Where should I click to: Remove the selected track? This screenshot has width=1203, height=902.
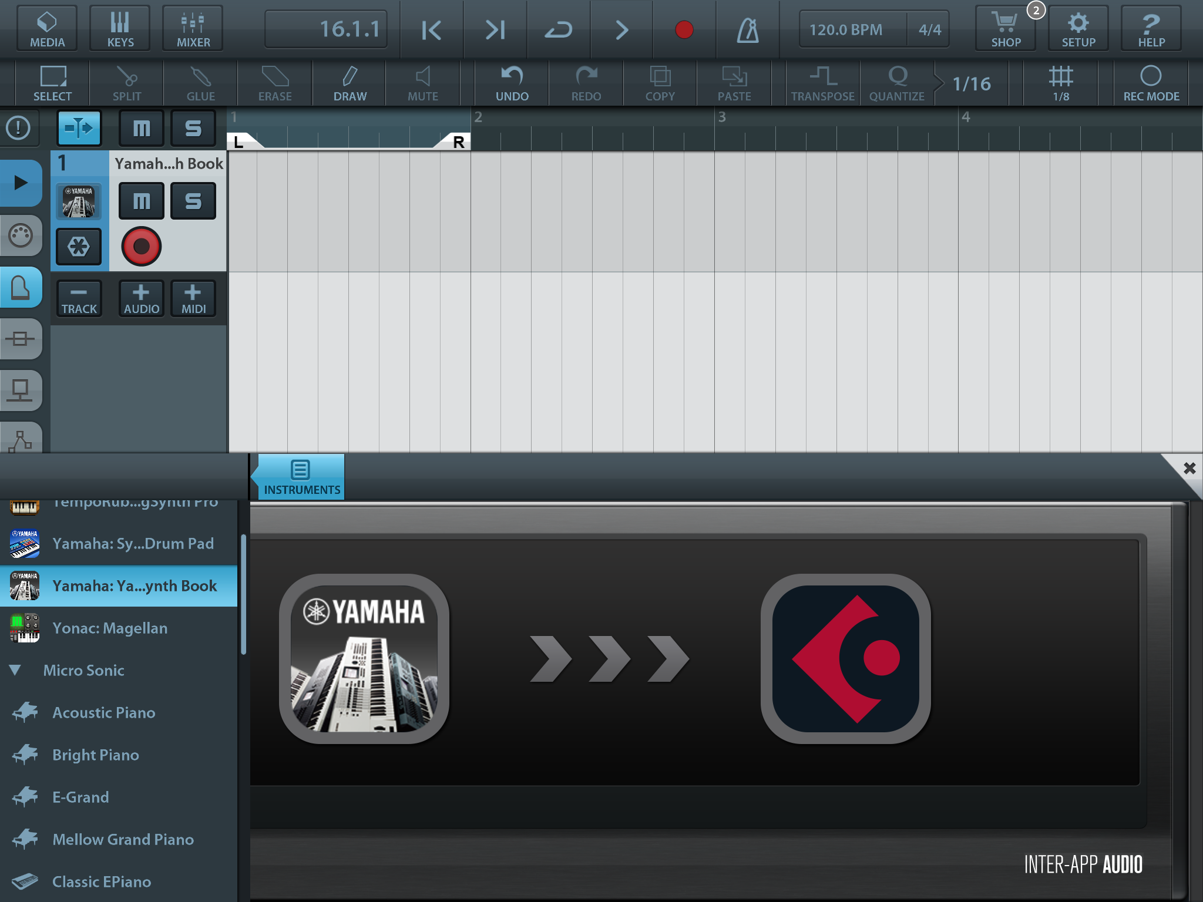pyautogui.click(x=79, y=298)
